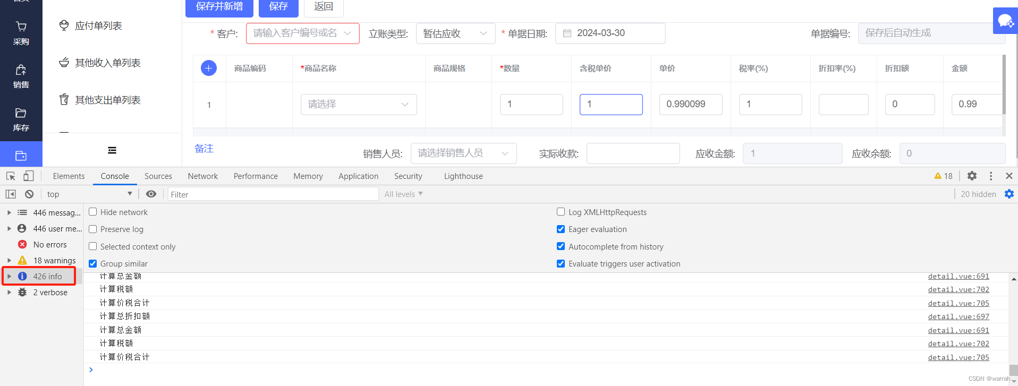Switch to the Application tab
This screenshot has width=1018, height=386.
(x=359, y=176)
